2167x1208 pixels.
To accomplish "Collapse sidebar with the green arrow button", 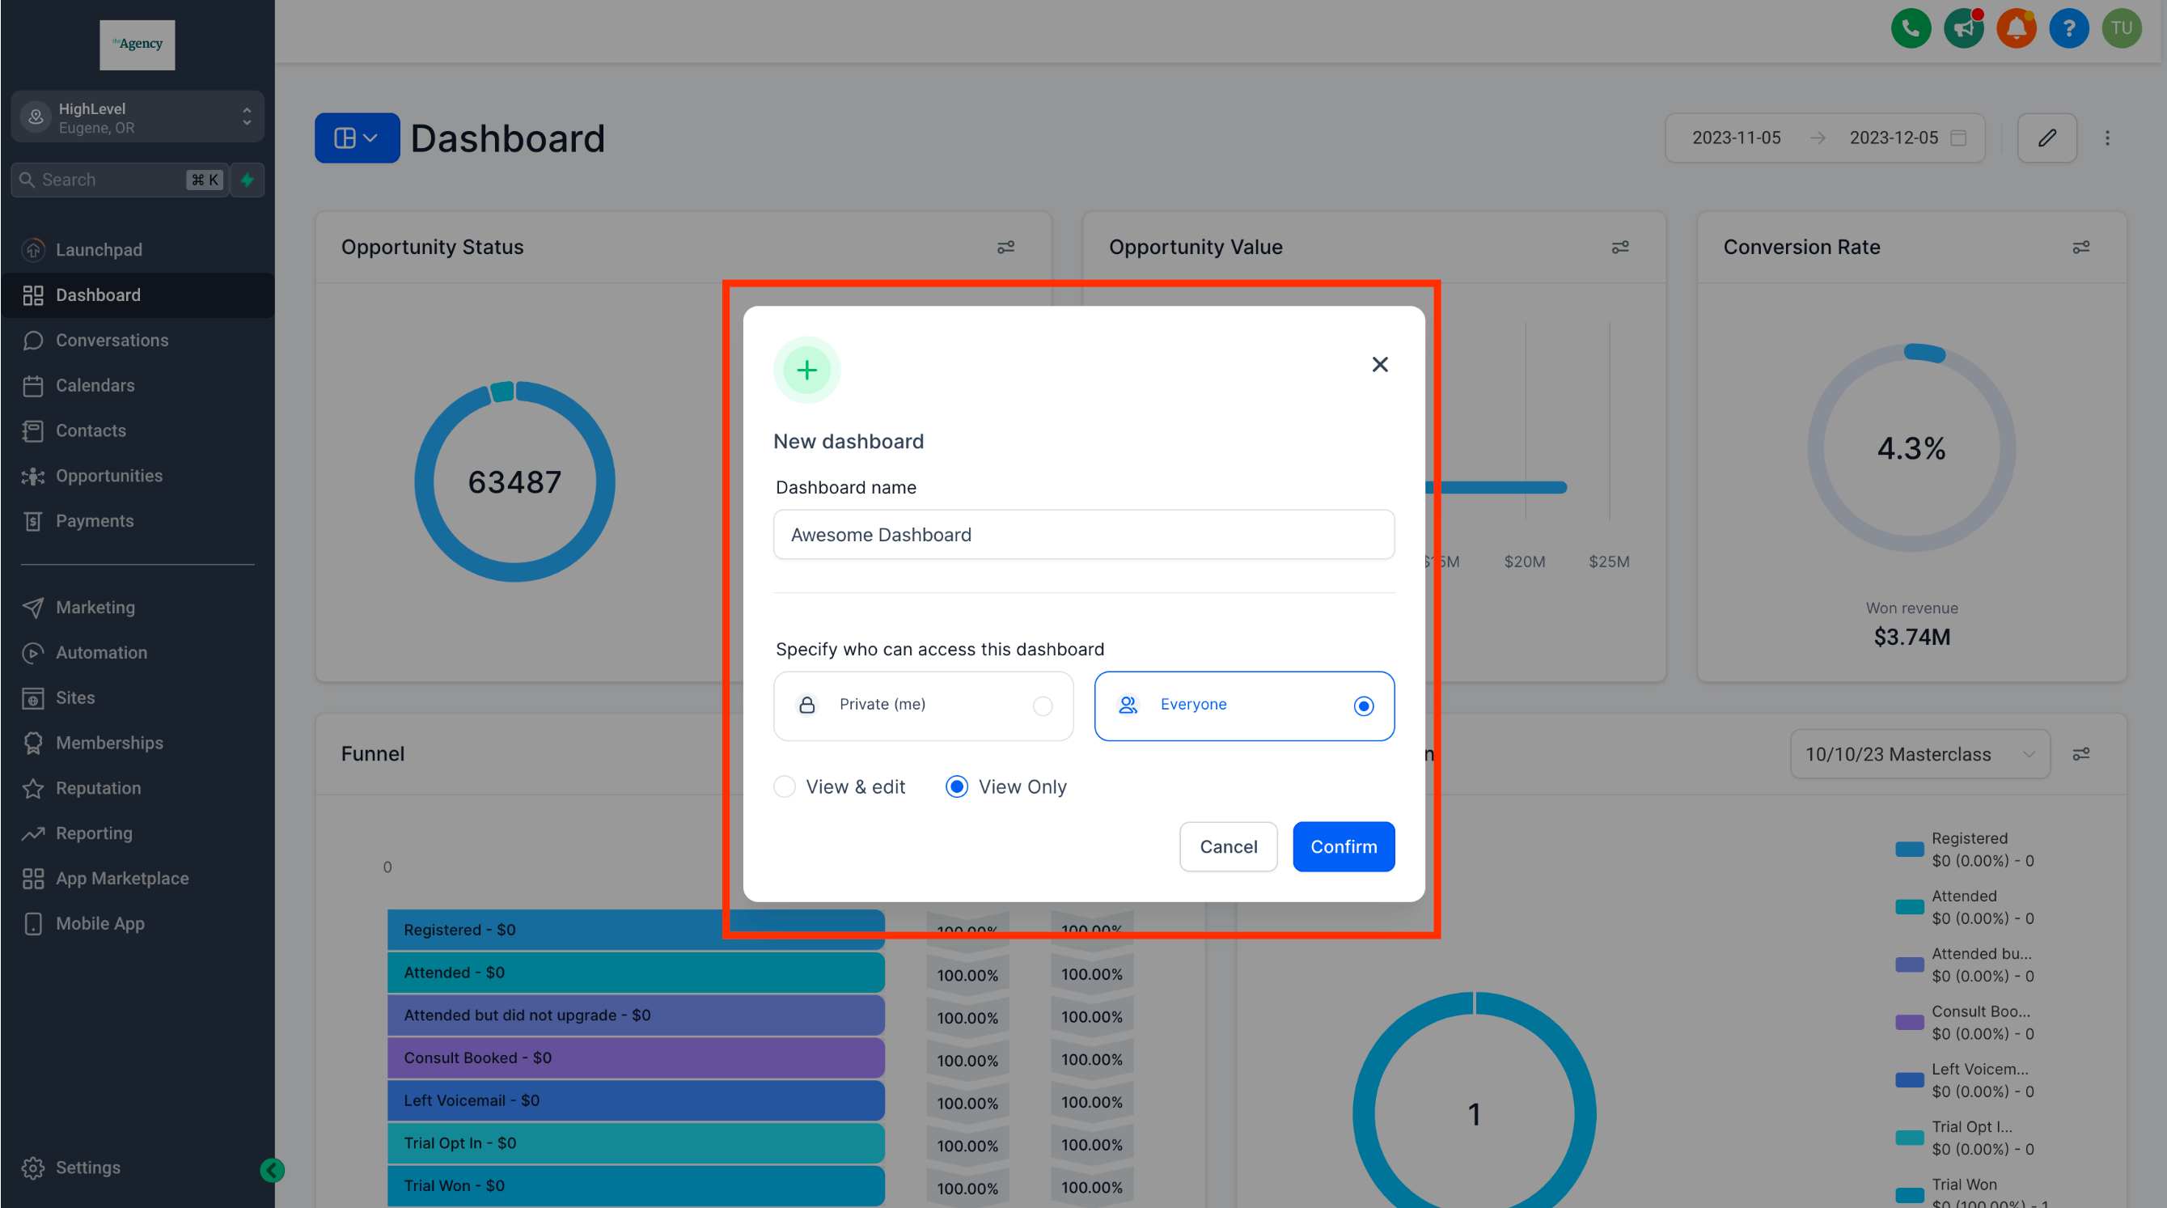I will [x=272, y=1170].
